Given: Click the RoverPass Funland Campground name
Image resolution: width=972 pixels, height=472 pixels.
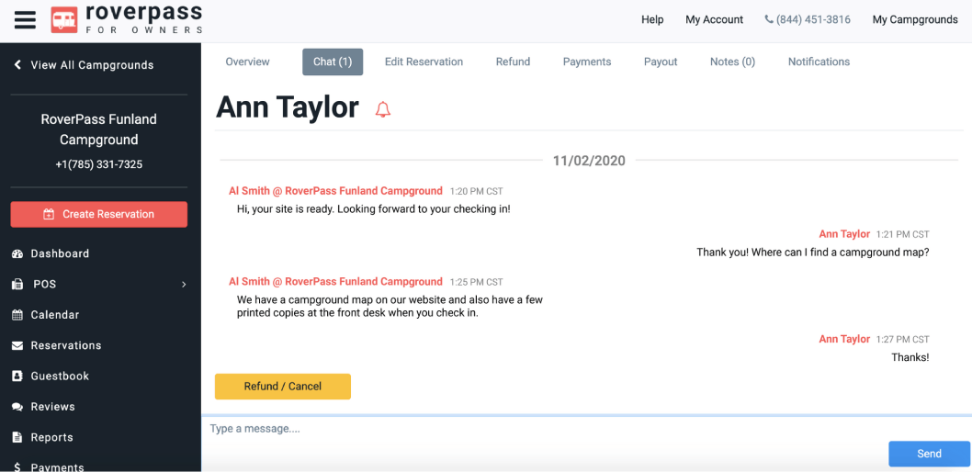Looking at the screenshot, I should [98, 129].
